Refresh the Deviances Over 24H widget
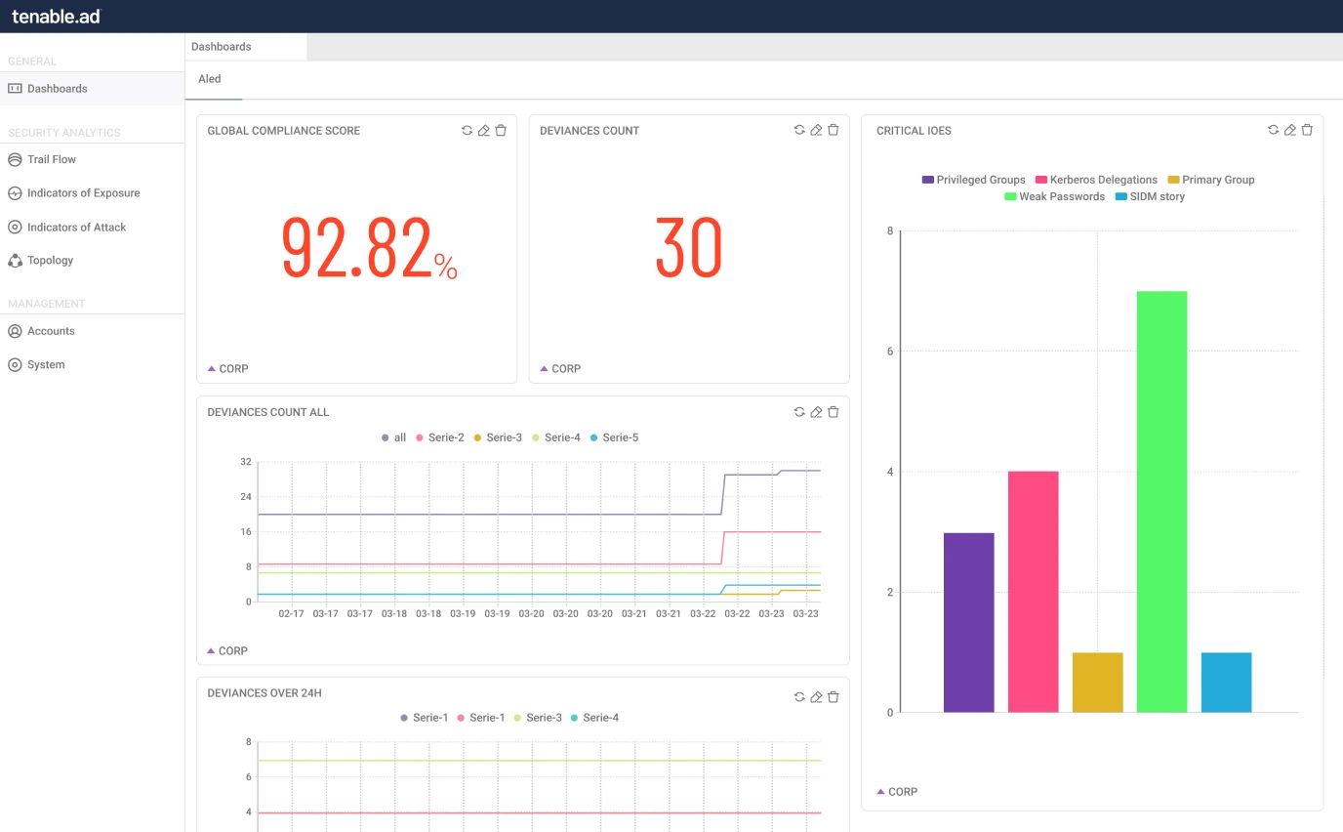 [x=799, y=697]
